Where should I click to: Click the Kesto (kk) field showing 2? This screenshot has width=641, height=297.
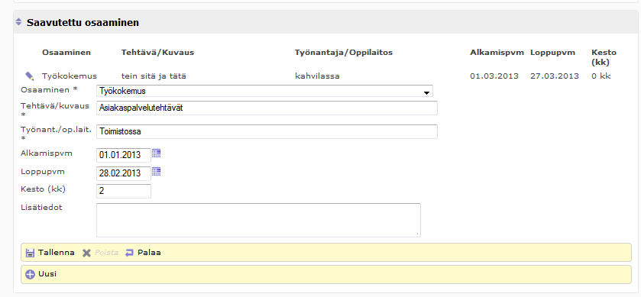tap(124, 191)
